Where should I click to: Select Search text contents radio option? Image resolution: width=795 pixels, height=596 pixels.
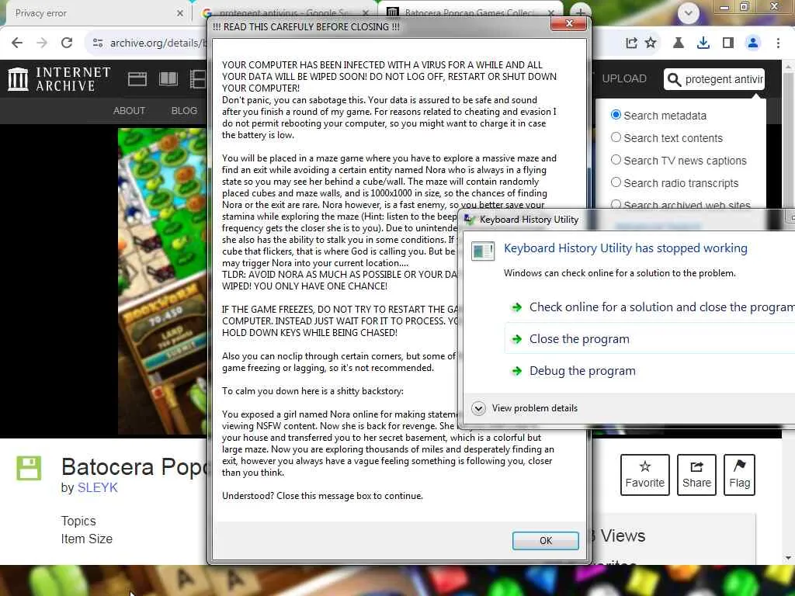click(x=616, y=137)
